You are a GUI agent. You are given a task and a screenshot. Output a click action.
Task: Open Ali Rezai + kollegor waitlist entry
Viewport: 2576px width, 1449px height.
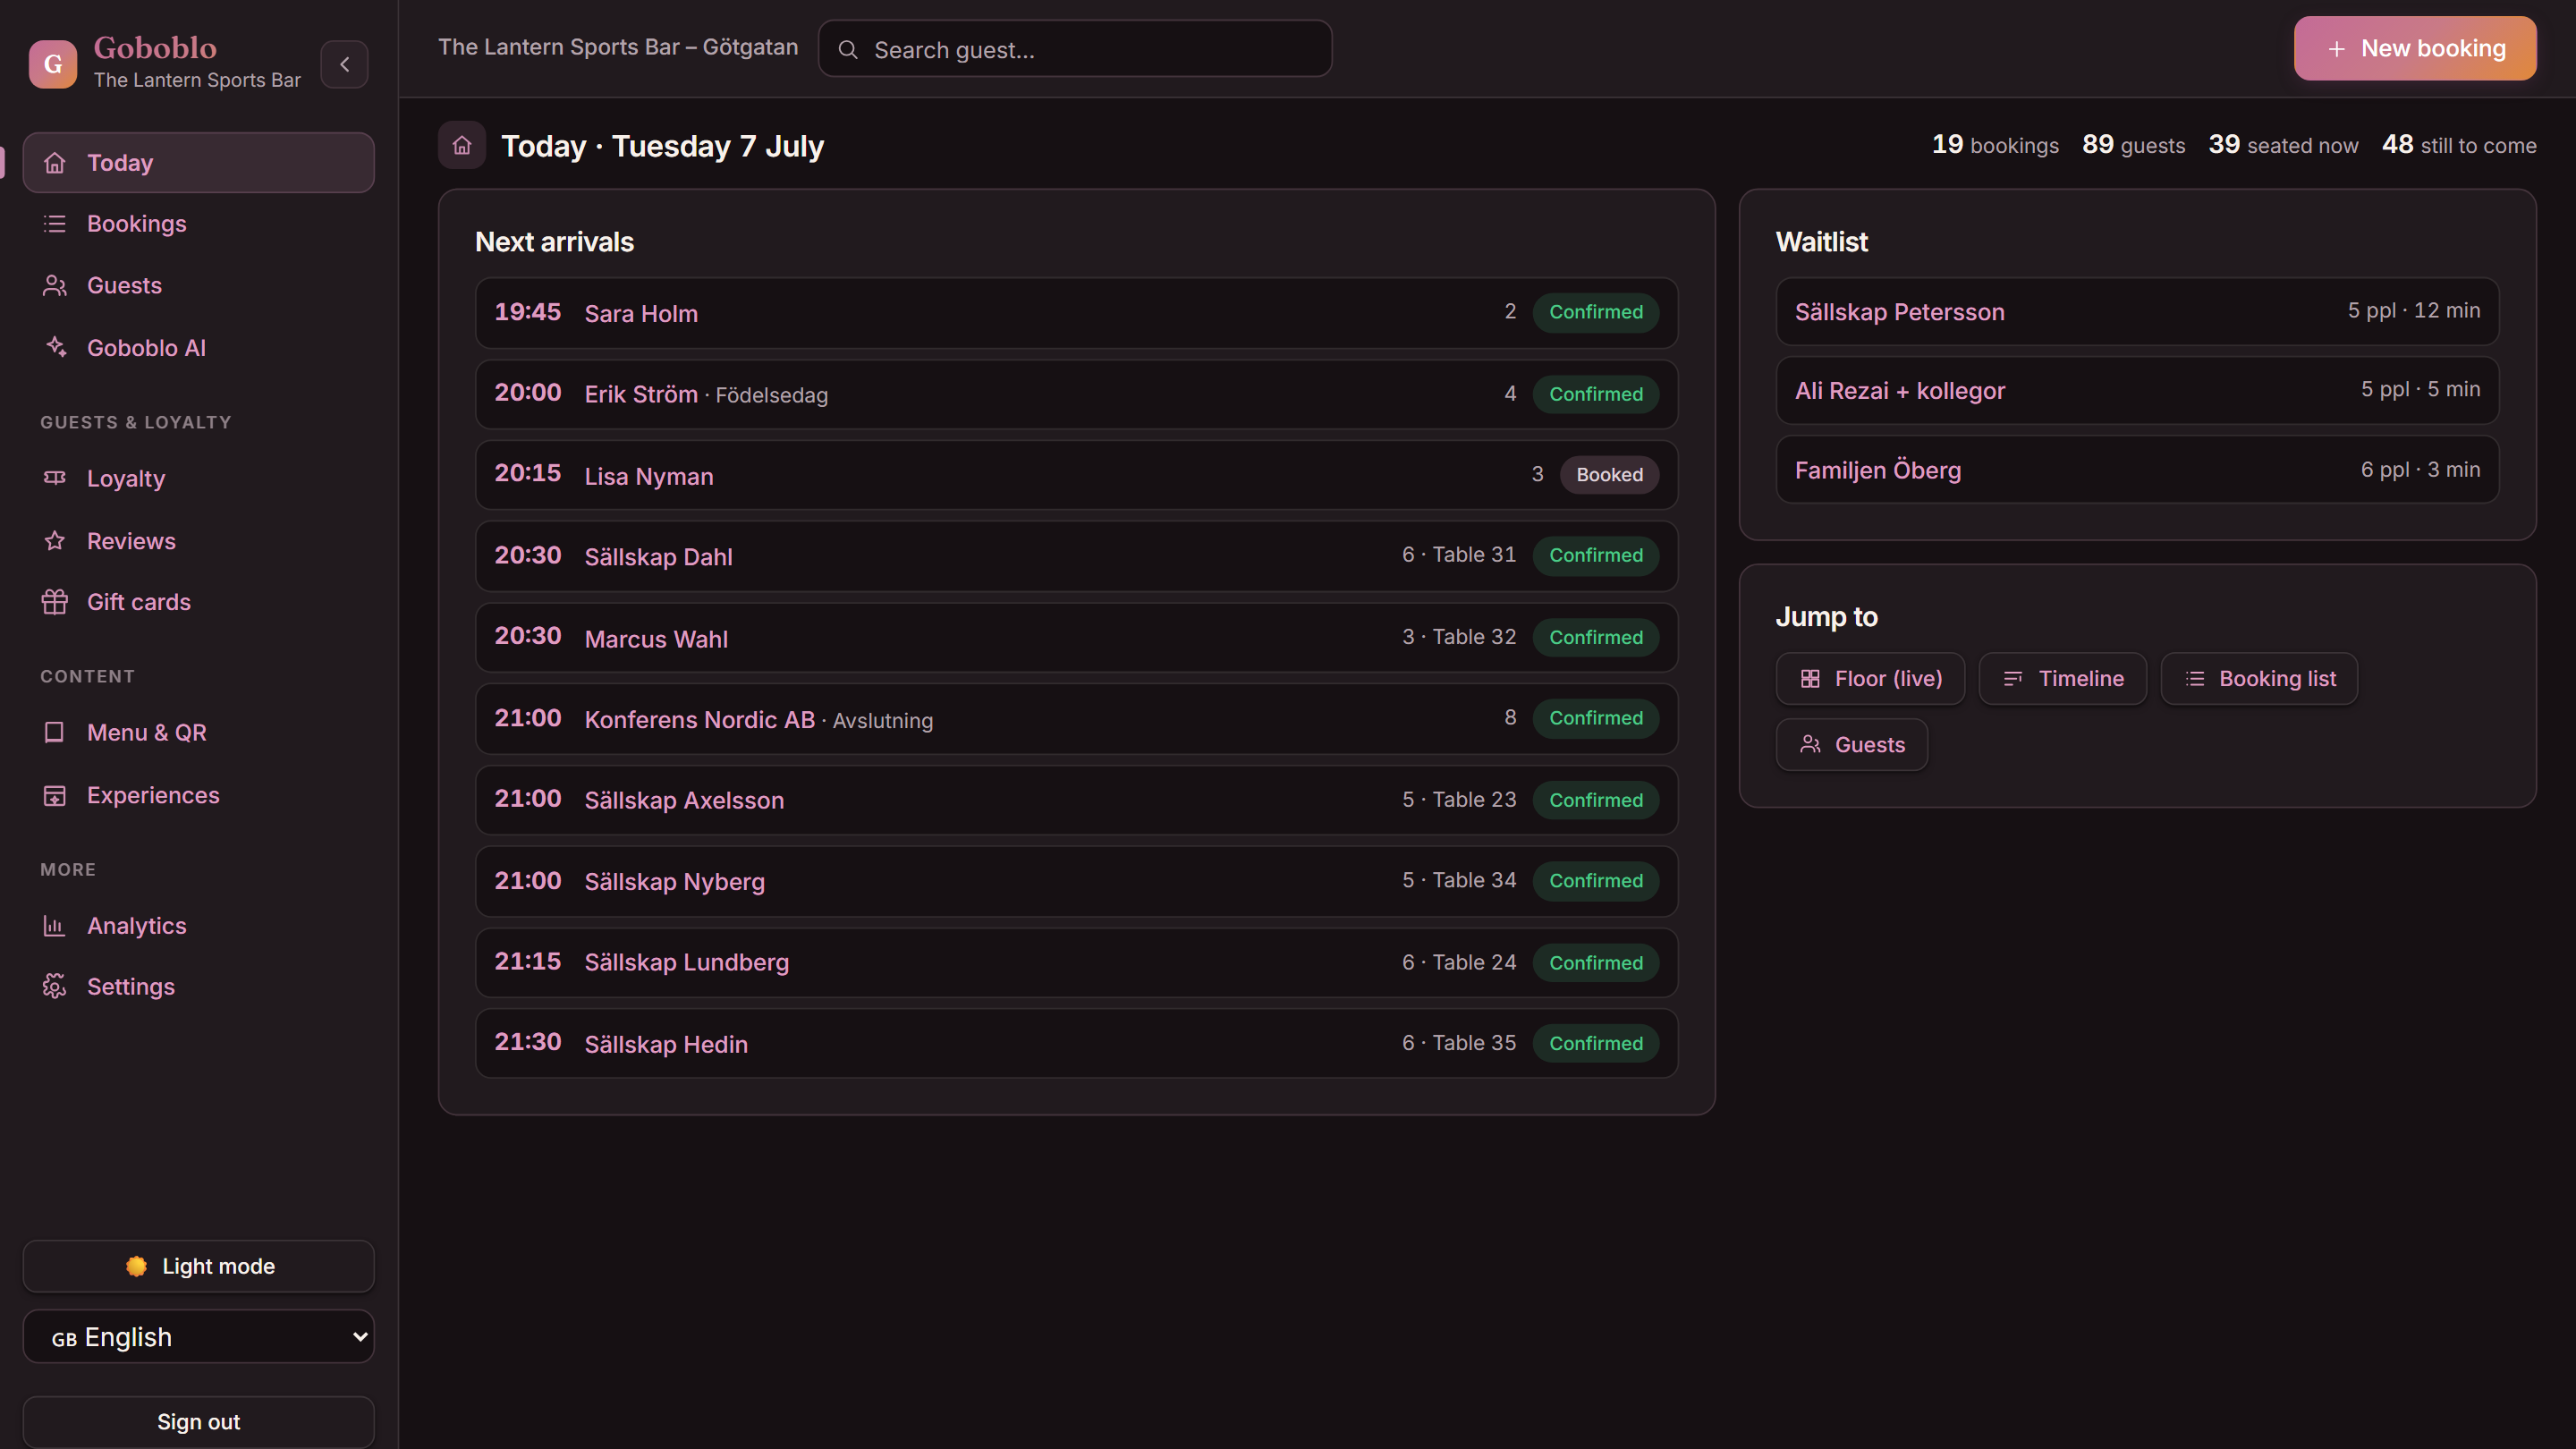(2137, 391)
